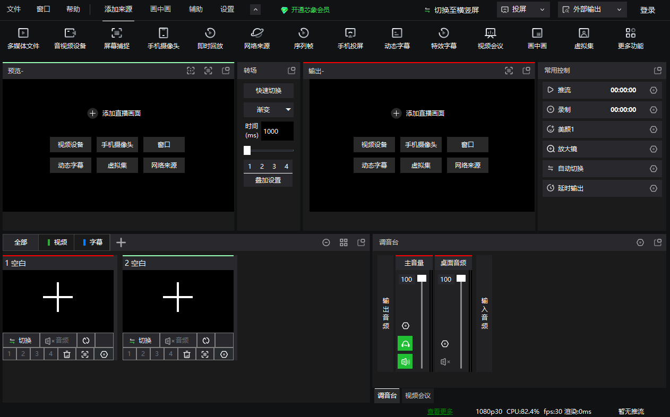Open picture-in-picture tool (画中画) in toolbar
The image size is (670, 417).
(x=537, y=39)
